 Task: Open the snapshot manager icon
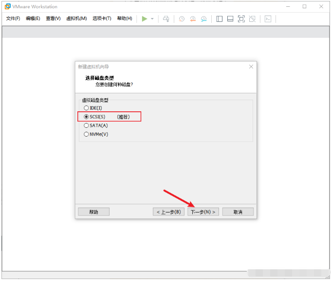(x=204, y=18)
